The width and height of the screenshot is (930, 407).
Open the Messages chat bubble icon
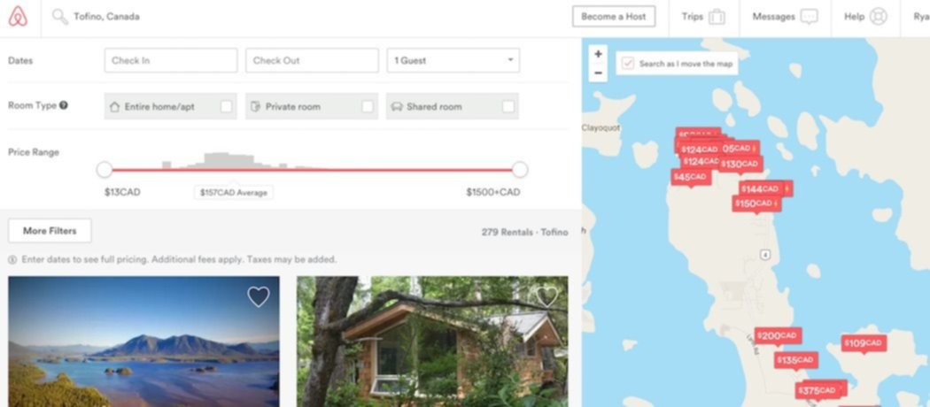click(x=809, y=17)
